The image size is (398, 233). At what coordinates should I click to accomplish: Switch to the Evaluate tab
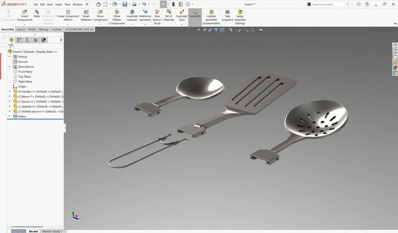click(x=57, y=29)
